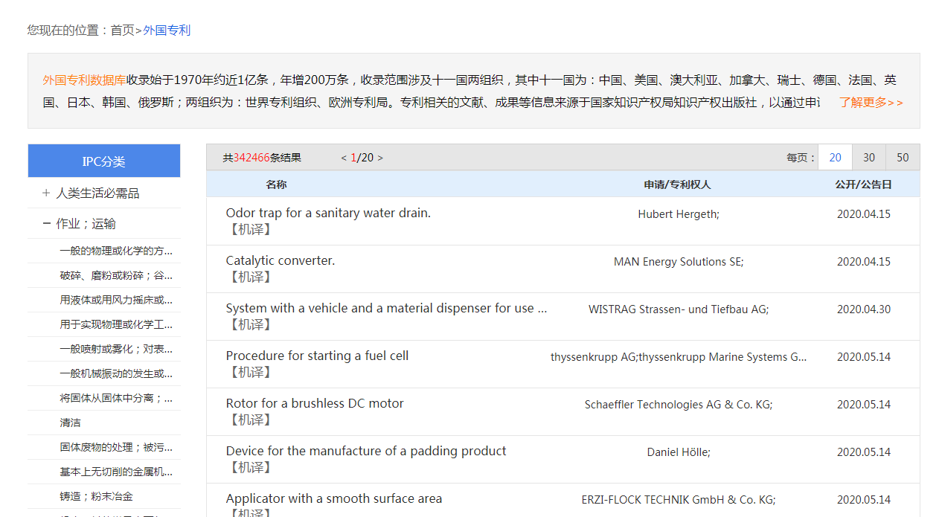Click applicant 'MAN Energy Solutions SE;'

(x=679, y=262)
